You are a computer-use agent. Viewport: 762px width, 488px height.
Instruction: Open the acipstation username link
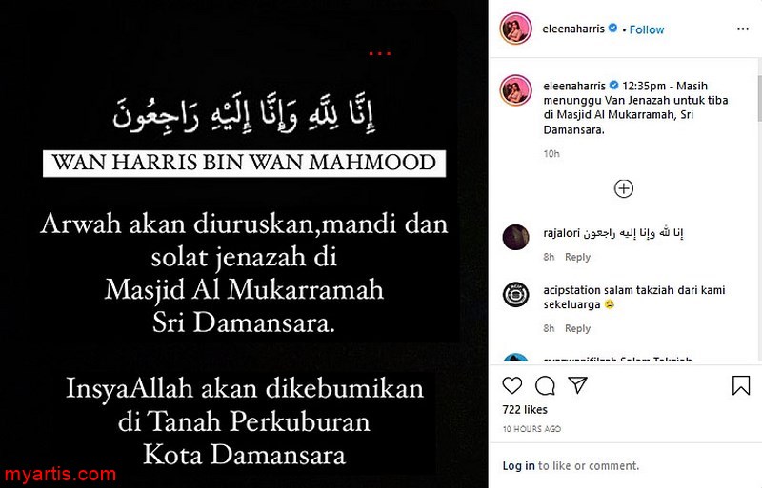pyautogui.click(x=572, y=290)
